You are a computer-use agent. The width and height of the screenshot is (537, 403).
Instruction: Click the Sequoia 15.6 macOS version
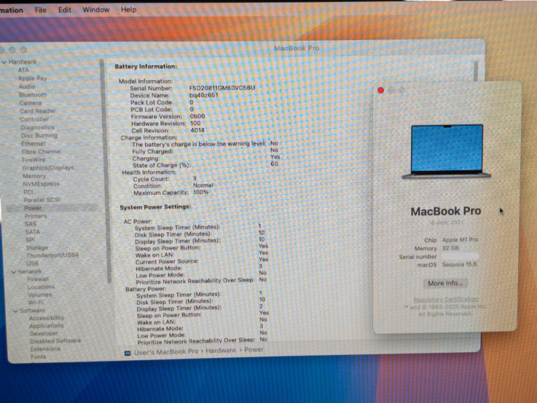click(459, 264)
